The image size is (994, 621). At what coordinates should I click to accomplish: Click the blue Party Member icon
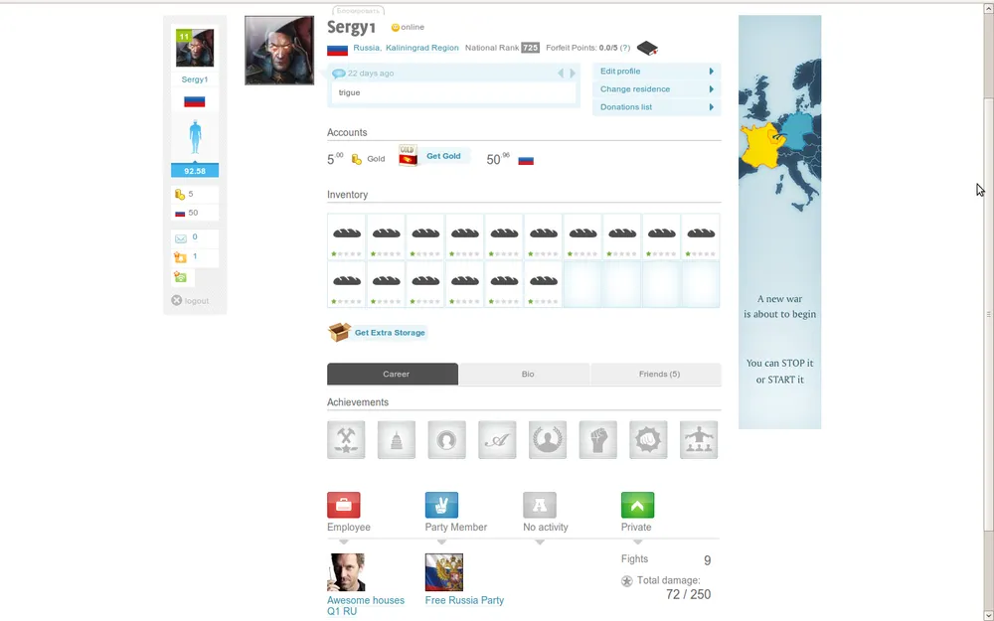(x=441, y=505)
